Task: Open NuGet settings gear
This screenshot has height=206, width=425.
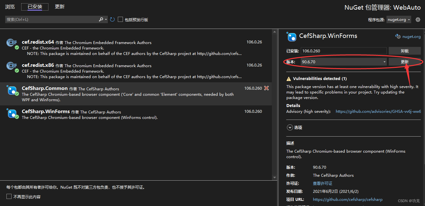Action: [418, 20]
